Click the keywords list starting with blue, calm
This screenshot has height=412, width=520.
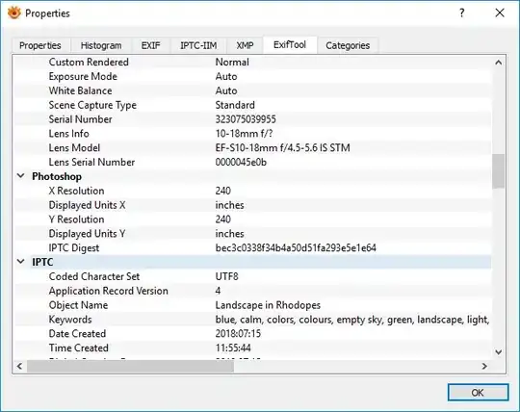352,320
